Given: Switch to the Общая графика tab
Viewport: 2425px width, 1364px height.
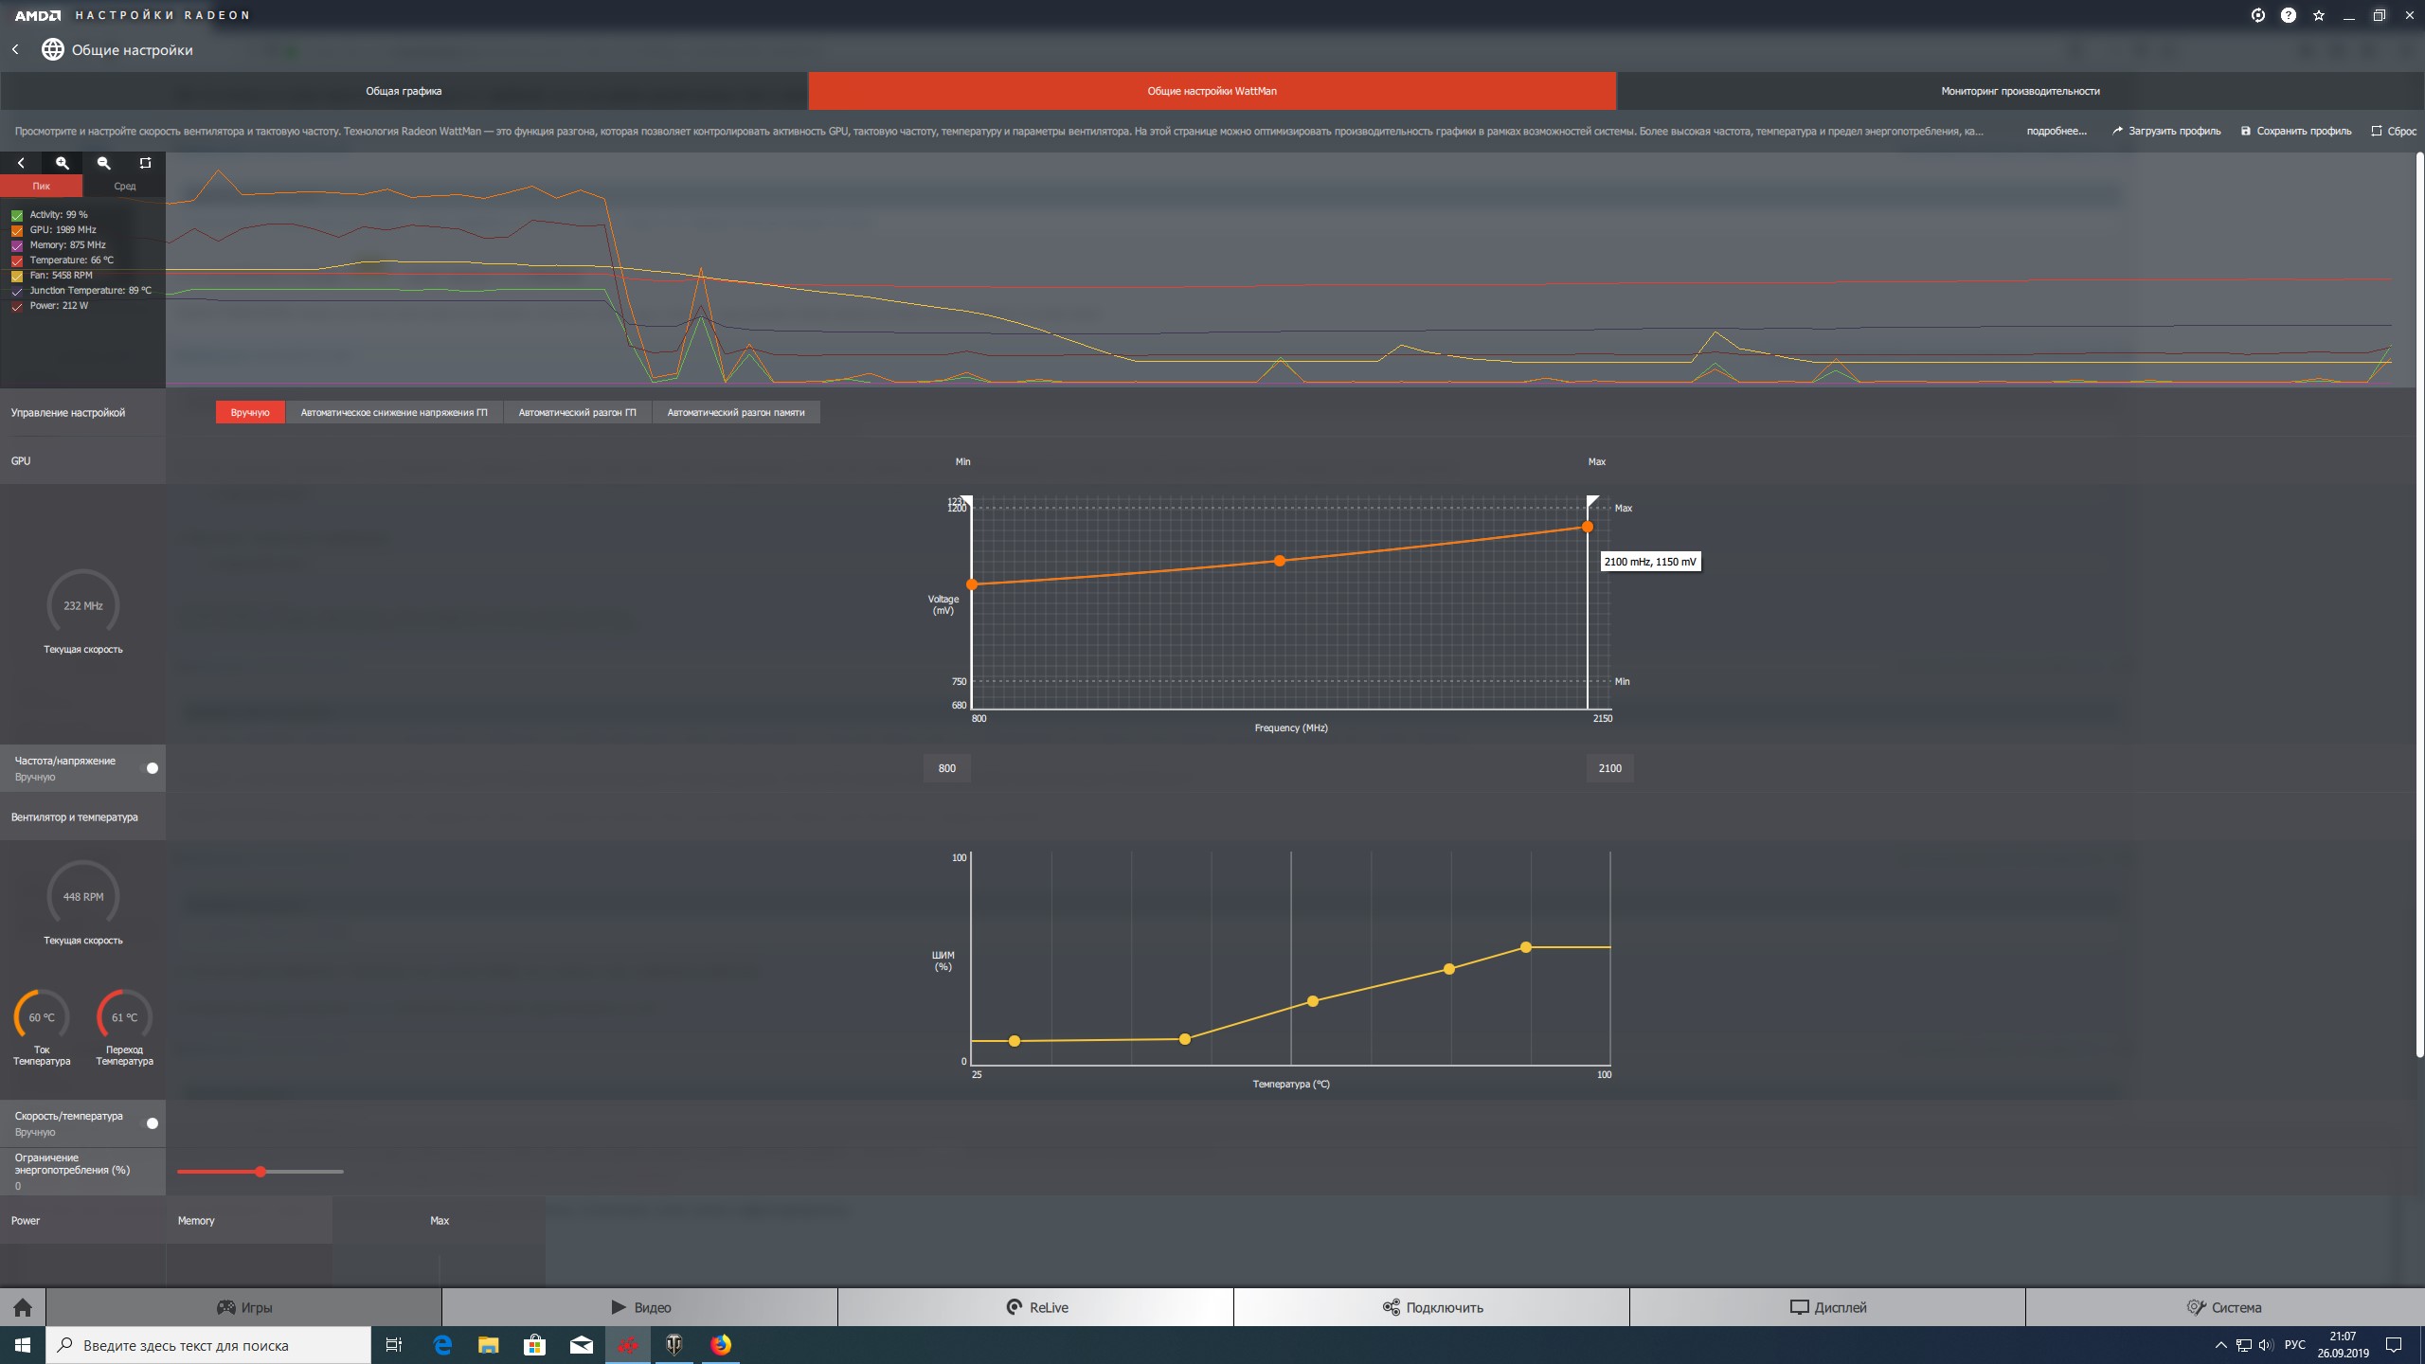Looking at the screenshot, I should click(x=404, y=91).
